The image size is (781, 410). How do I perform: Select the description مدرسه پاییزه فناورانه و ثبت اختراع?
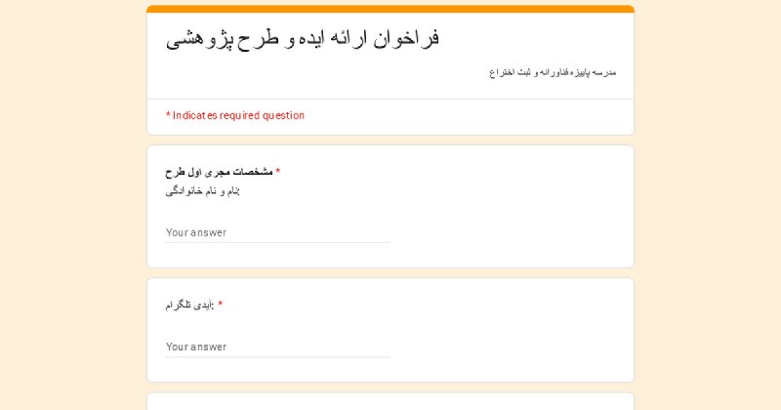pyautogui.click(x=553, y=73)
